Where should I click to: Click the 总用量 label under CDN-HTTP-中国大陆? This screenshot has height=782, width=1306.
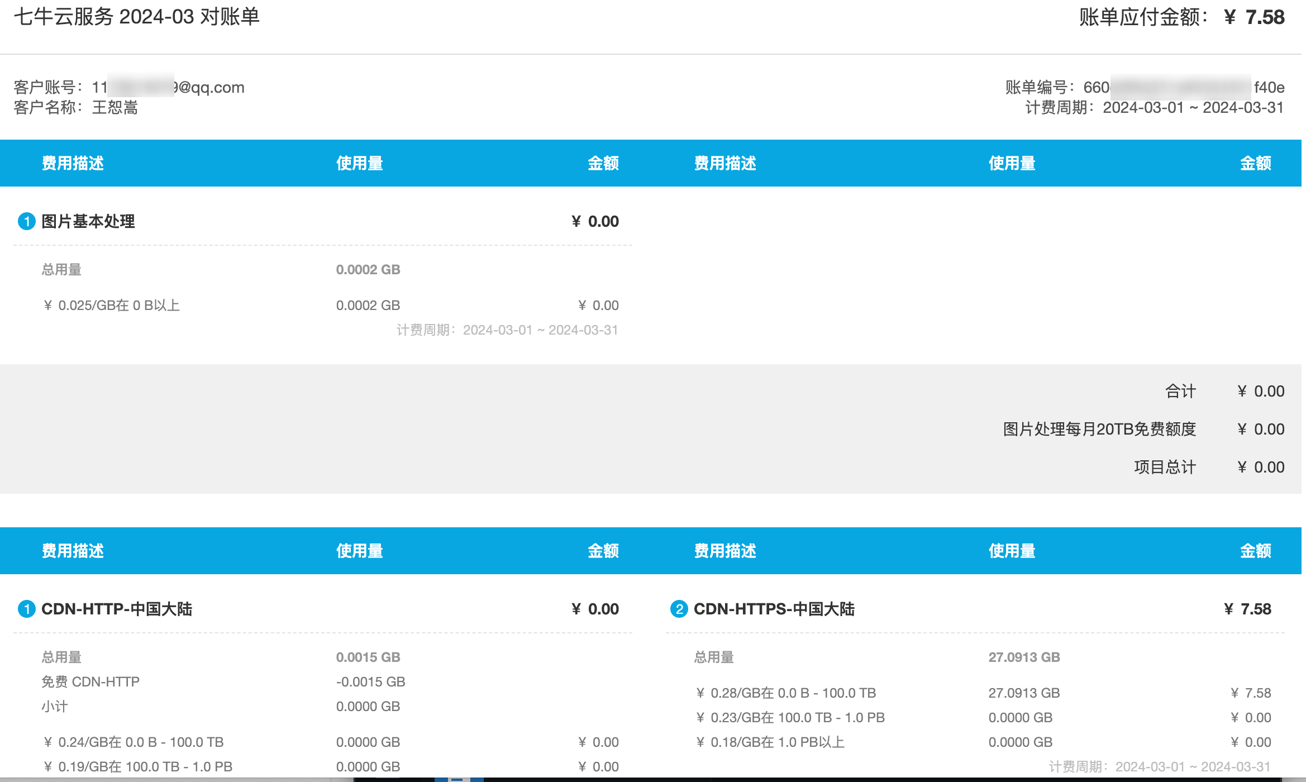pyautogui.click(x=61, y=657)
